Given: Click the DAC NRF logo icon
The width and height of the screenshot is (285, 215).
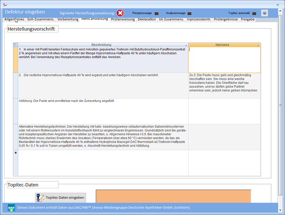Looking at the screenshot, I should click(11, 208).
